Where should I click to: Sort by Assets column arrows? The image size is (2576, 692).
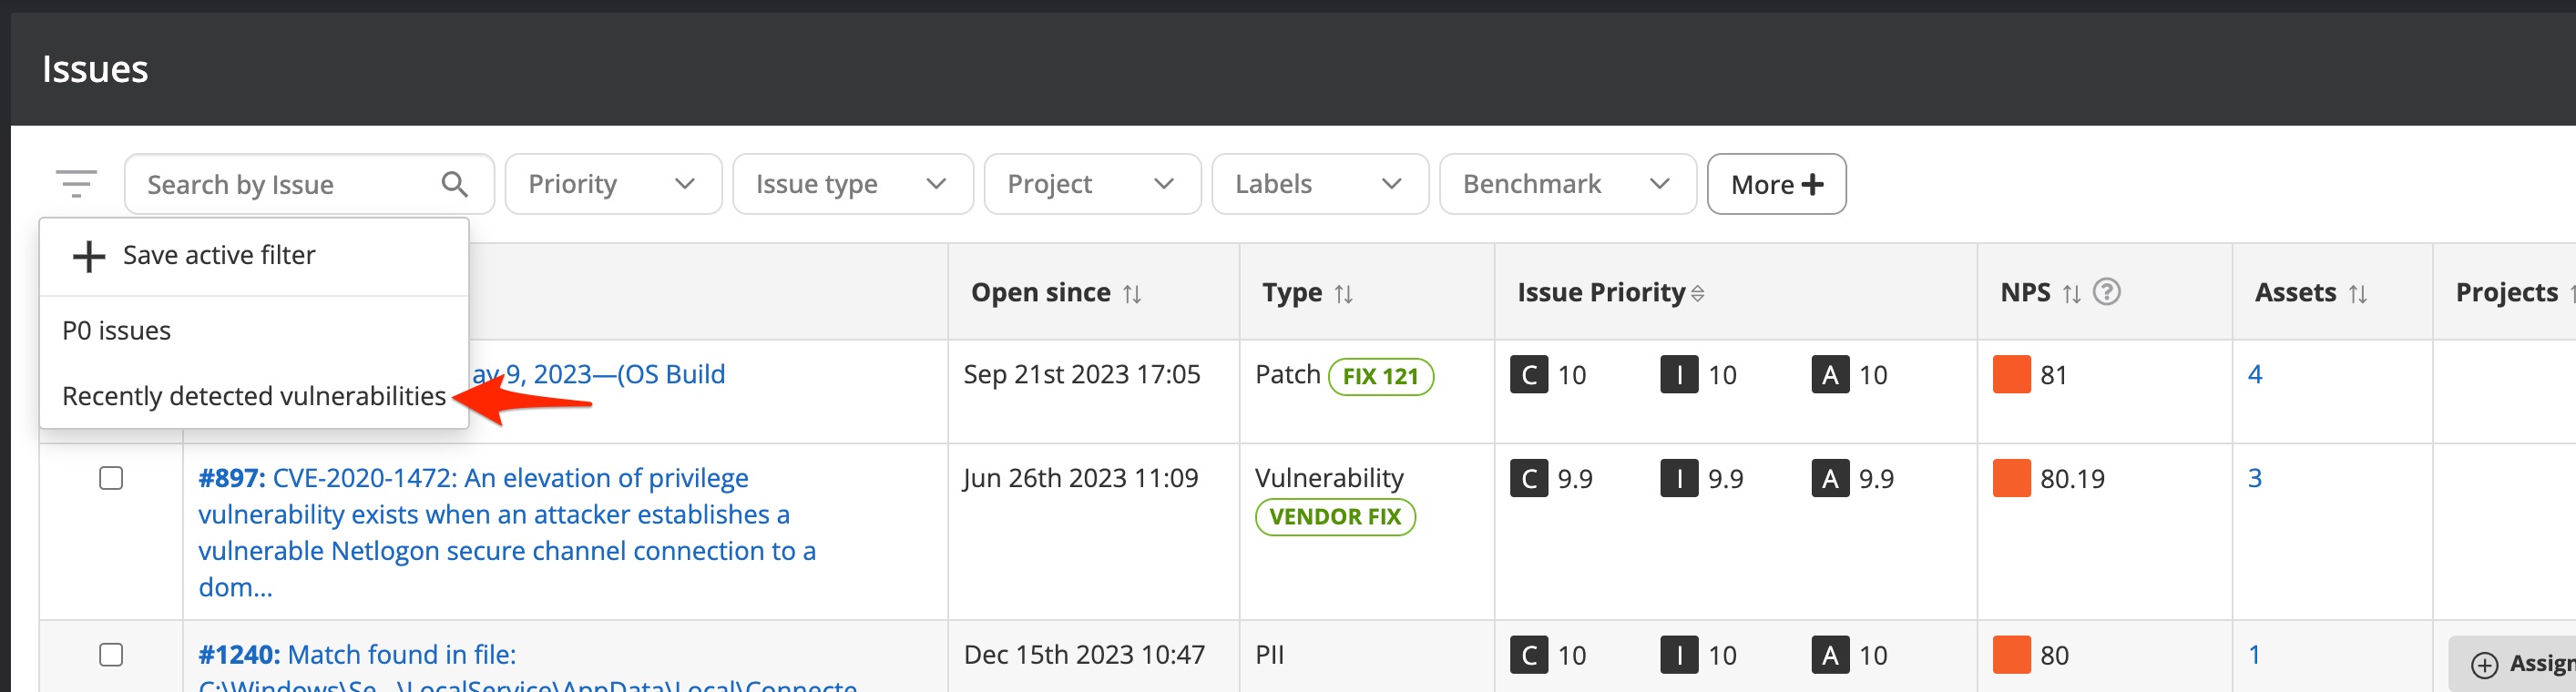tap(2358, 294)
